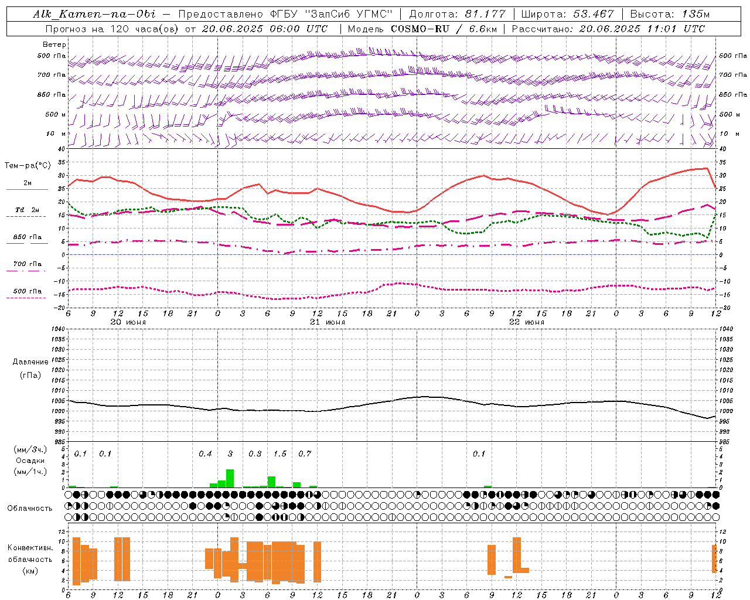
Task: Click the computed time "Рассчитано: 20.06.2025 11:01 UTC"
Action: pyautogui.click(x=608, y=29)
